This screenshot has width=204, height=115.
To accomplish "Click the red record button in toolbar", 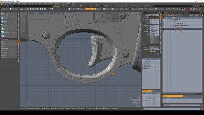I will coord(188,9).
